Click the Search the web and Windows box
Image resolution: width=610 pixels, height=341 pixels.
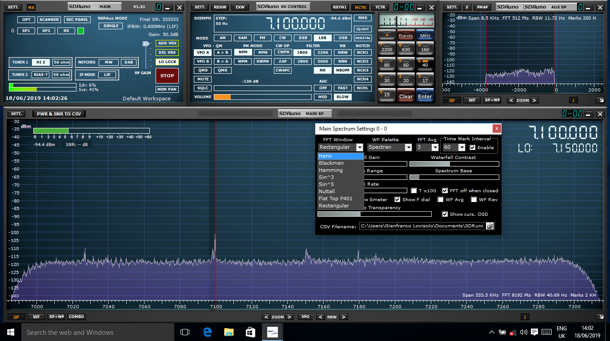[x=97, y=332]
